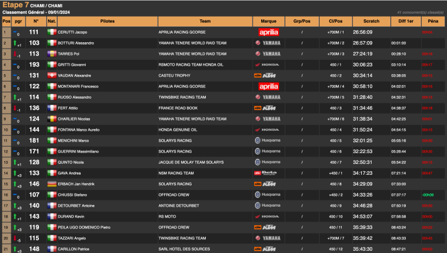447x253 pixels.
Task: Click the Yamaha logo in Botturi Alessandro's row
Action: pos(269,43)
